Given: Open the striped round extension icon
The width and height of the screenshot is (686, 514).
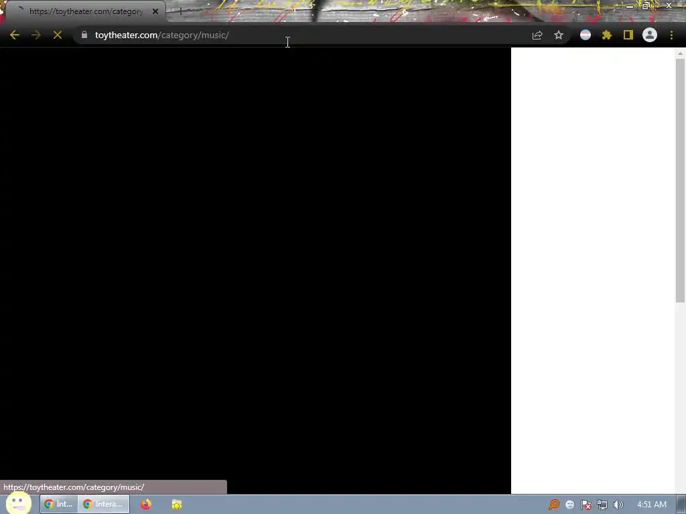Looking at the screenshot, I should [x=586, y=35].
